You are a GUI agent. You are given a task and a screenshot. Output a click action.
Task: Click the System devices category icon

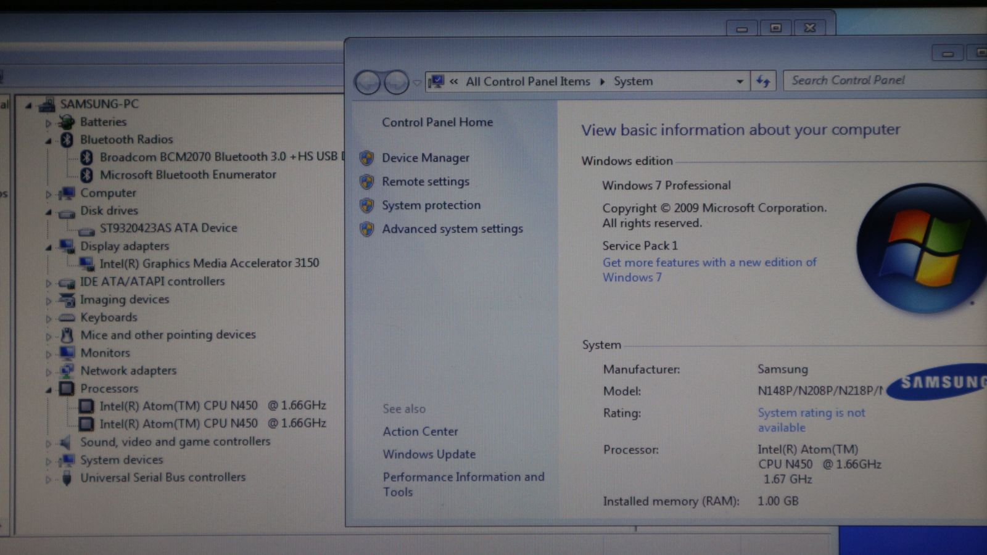(67, 461)
